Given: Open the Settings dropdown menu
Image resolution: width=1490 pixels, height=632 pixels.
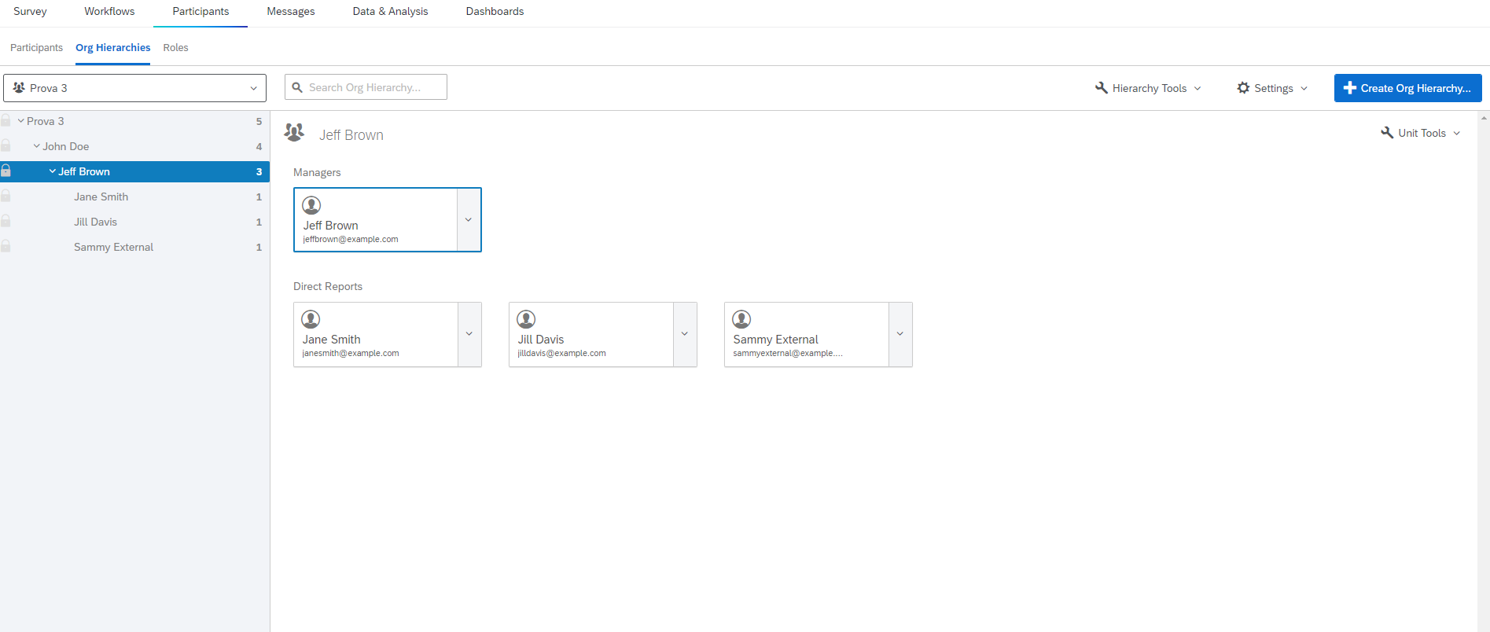Looking at the screenshot, I should (x=1272, y=88).
